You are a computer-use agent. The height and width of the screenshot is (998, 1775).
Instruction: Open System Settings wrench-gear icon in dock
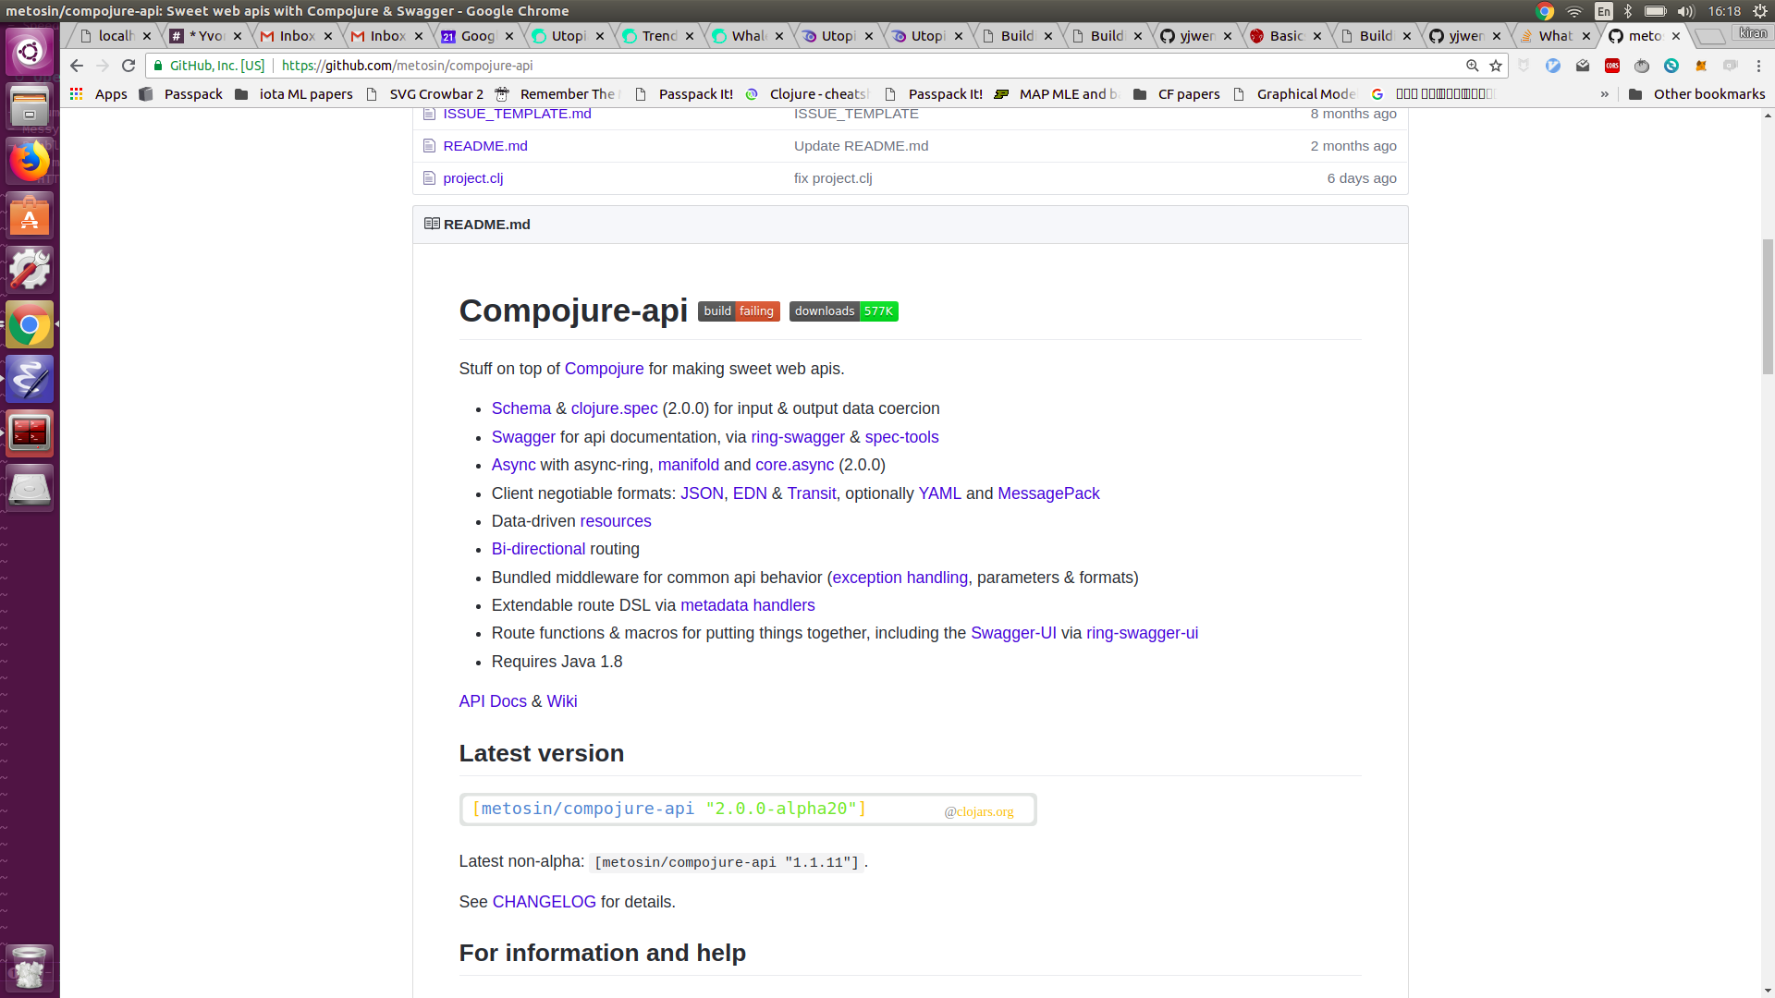pos(30,270)
